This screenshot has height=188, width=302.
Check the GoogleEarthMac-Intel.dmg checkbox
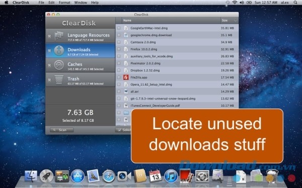click(x=119, y=28)
